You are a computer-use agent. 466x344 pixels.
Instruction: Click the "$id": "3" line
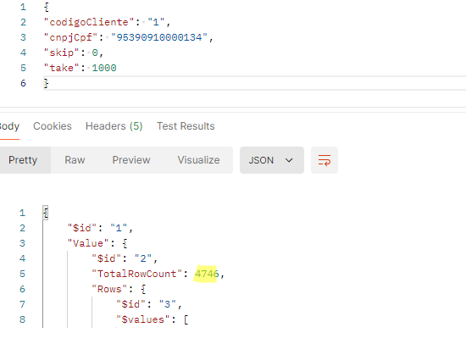(x=148, y=304)
